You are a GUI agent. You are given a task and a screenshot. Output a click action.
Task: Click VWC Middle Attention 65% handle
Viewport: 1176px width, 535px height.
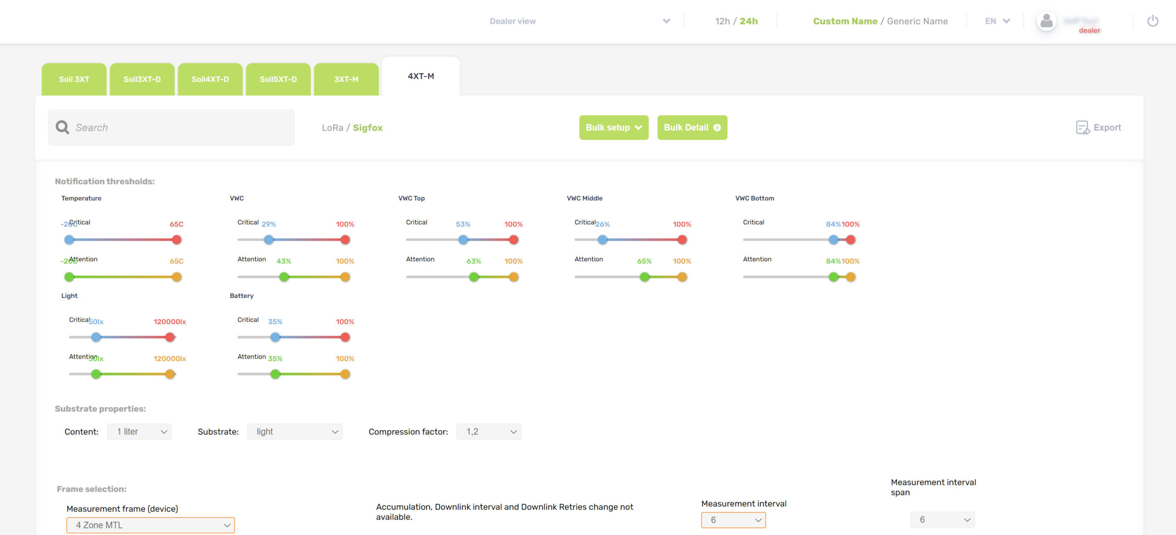pyautogui.click(x=645, y=277)
